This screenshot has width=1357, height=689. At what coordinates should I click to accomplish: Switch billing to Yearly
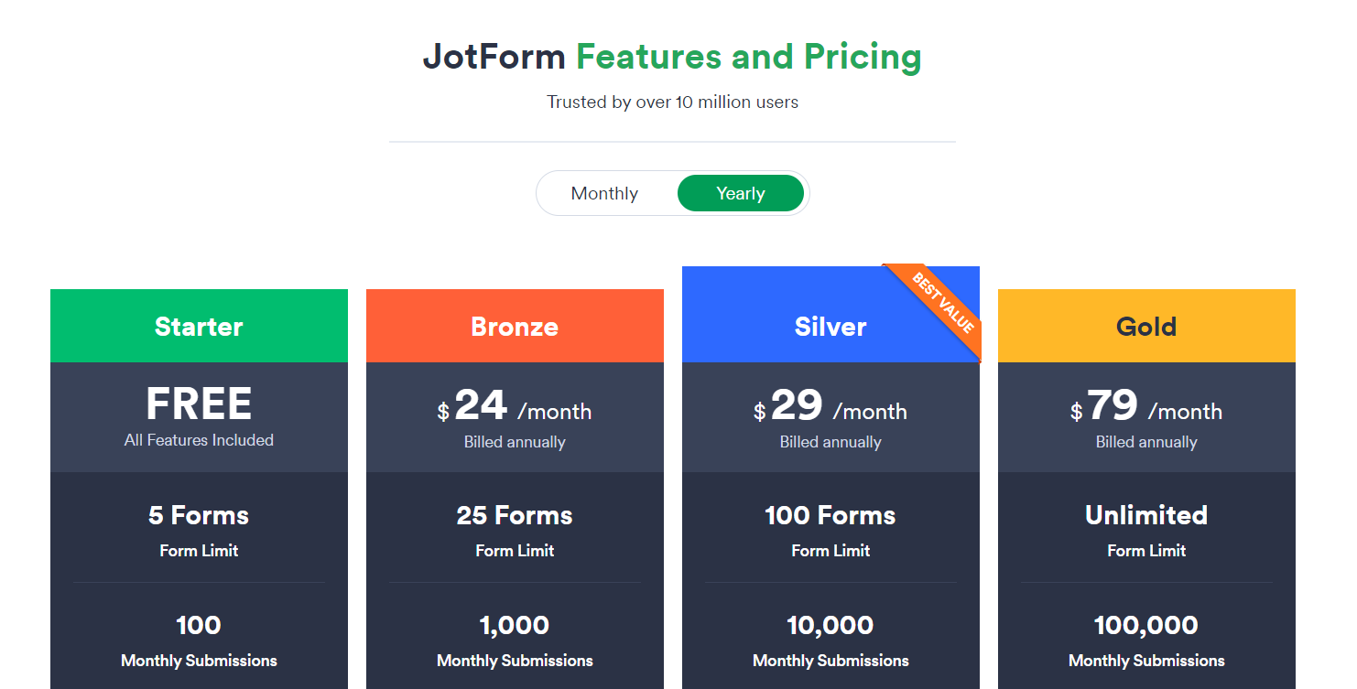click(x=741, y=193)
